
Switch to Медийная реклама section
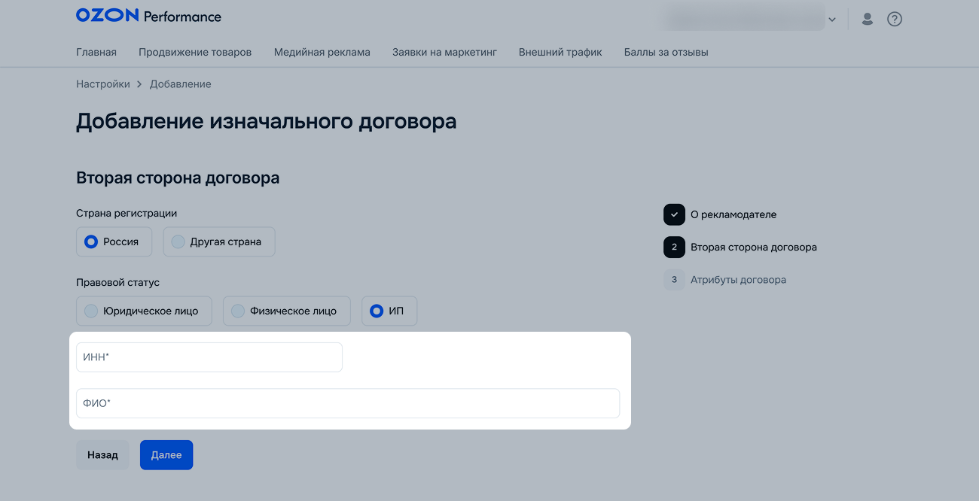(322, 52)
